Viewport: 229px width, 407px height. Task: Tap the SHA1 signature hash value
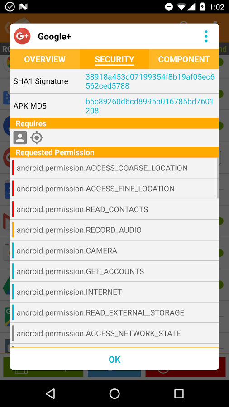tap(150, 81)
